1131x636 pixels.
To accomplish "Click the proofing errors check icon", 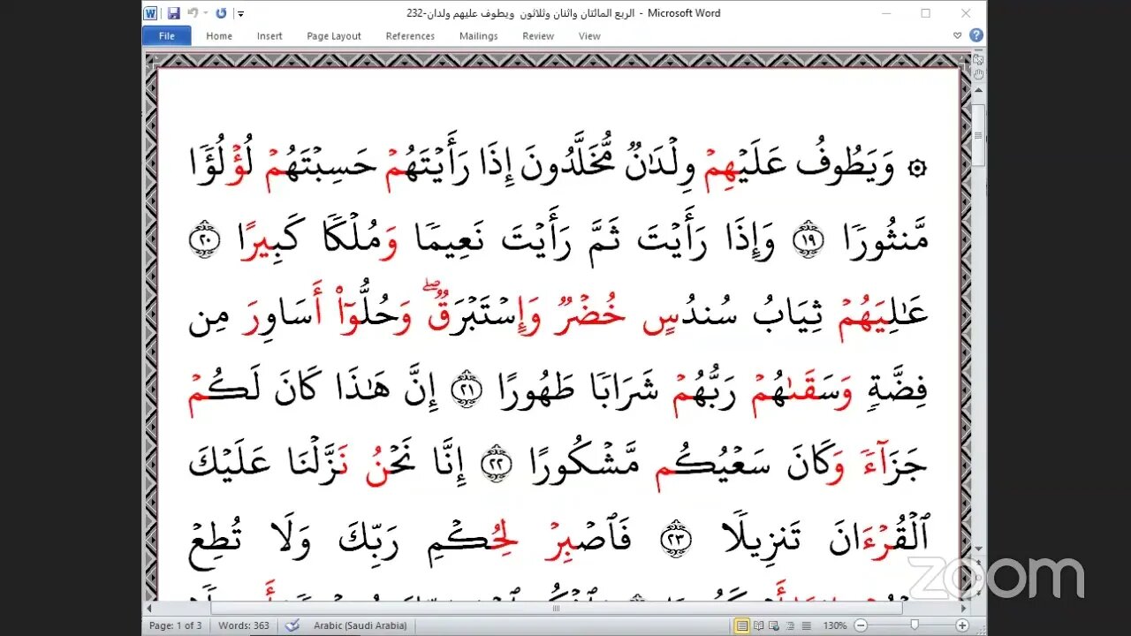I will 292,625.
